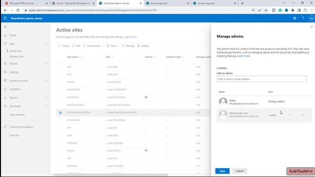Switch to first Access required tab

click(167, 3)
